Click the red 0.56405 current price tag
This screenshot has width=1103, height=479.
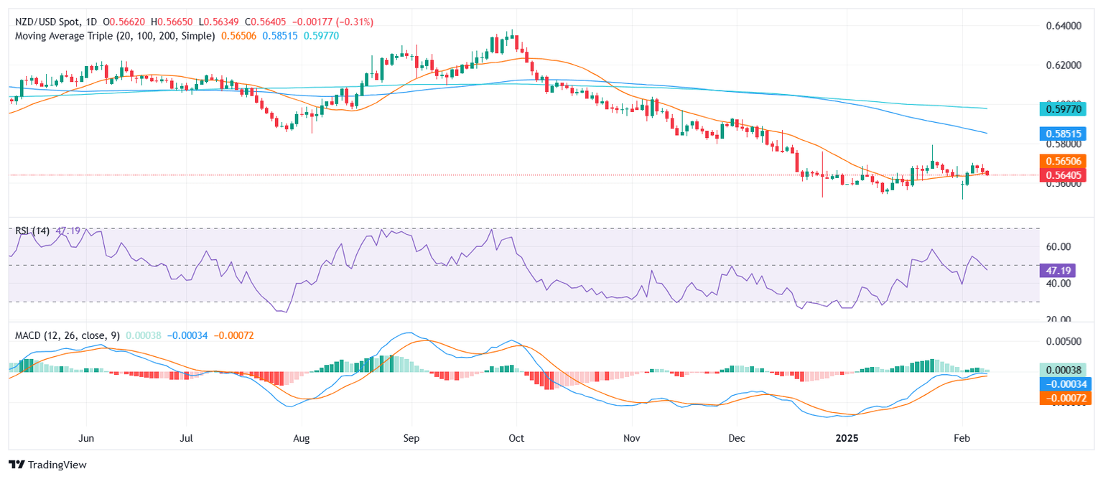(x=1066, y=175)
